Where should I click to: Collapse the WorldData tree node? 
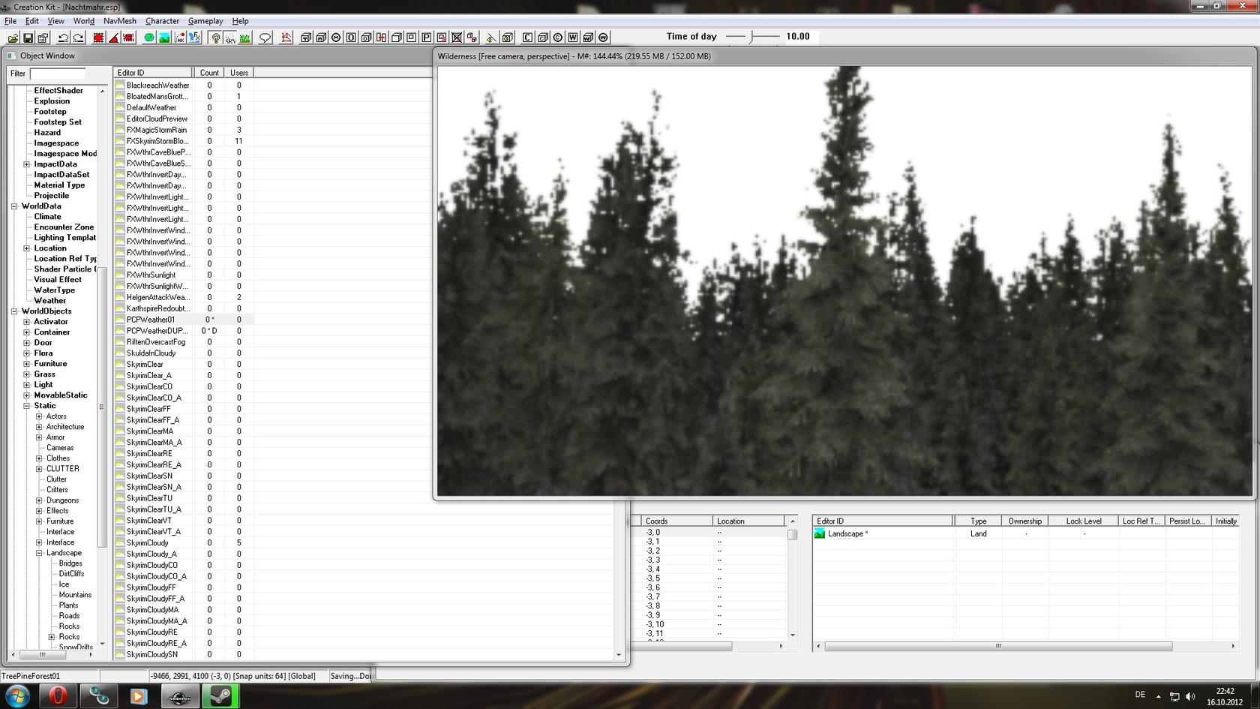(x=14, y=206)
